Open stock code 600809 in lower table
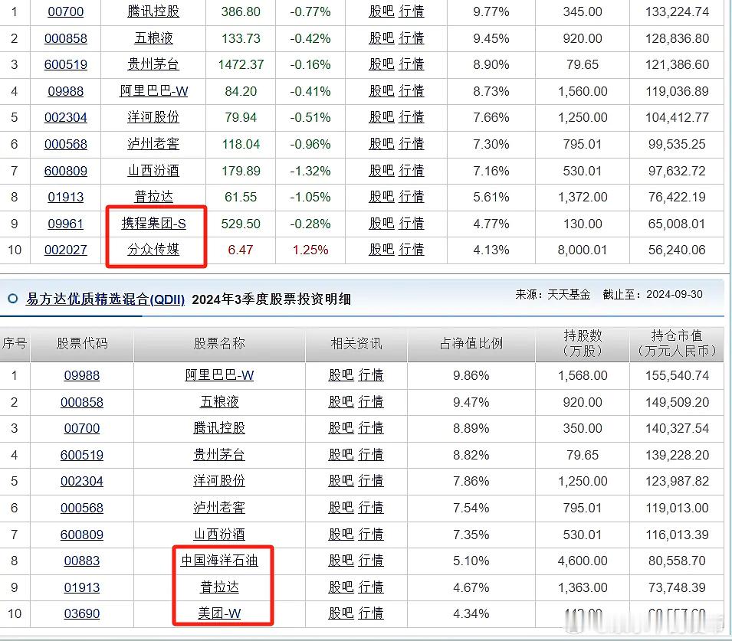The width and height of the screenshot is (732, 641). tap(82, 535)
